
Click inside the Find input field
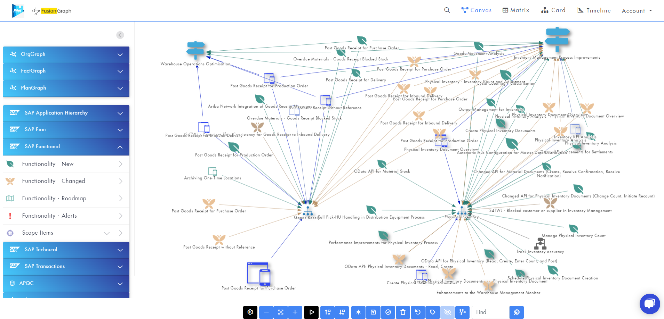[490, 312]
